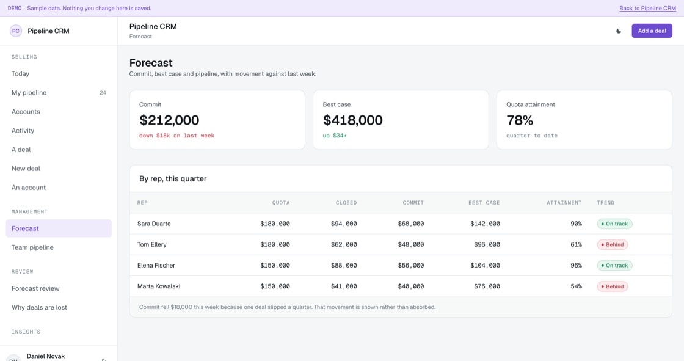Click Tom Ellery's 61% attainment value
Viewport: 684px width, 361px height.
[577, 244]
